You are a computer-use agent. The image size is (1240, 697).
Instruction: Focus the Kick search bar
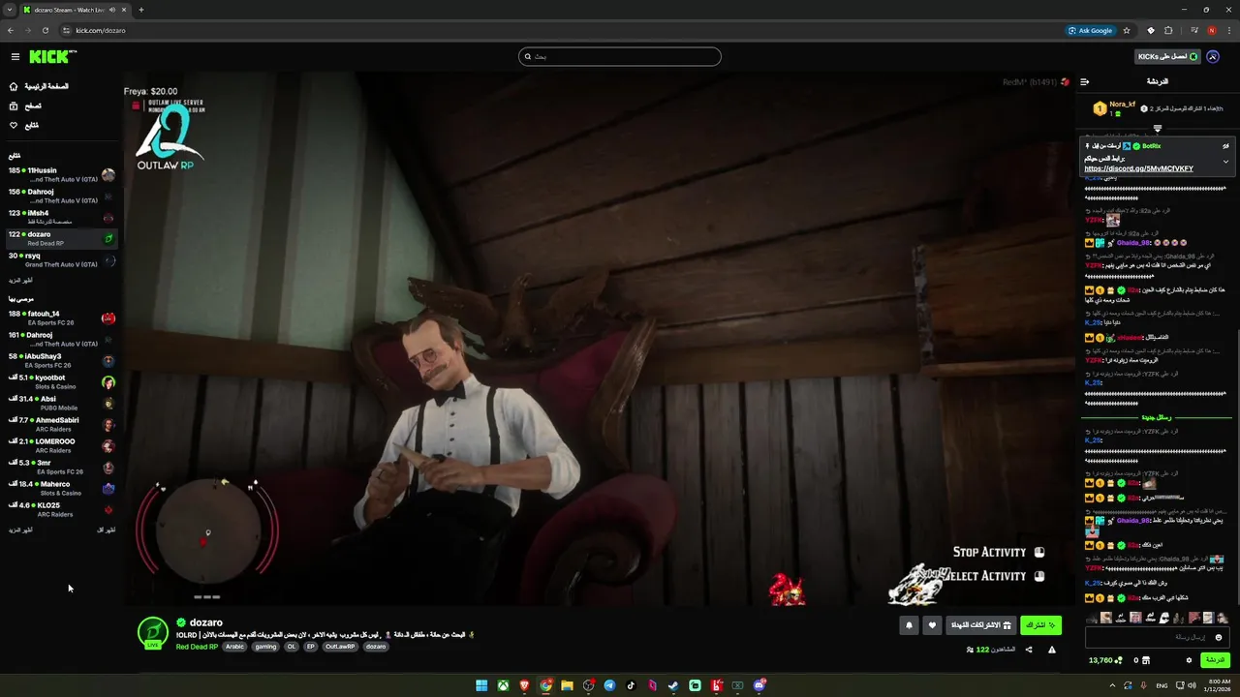620,56
